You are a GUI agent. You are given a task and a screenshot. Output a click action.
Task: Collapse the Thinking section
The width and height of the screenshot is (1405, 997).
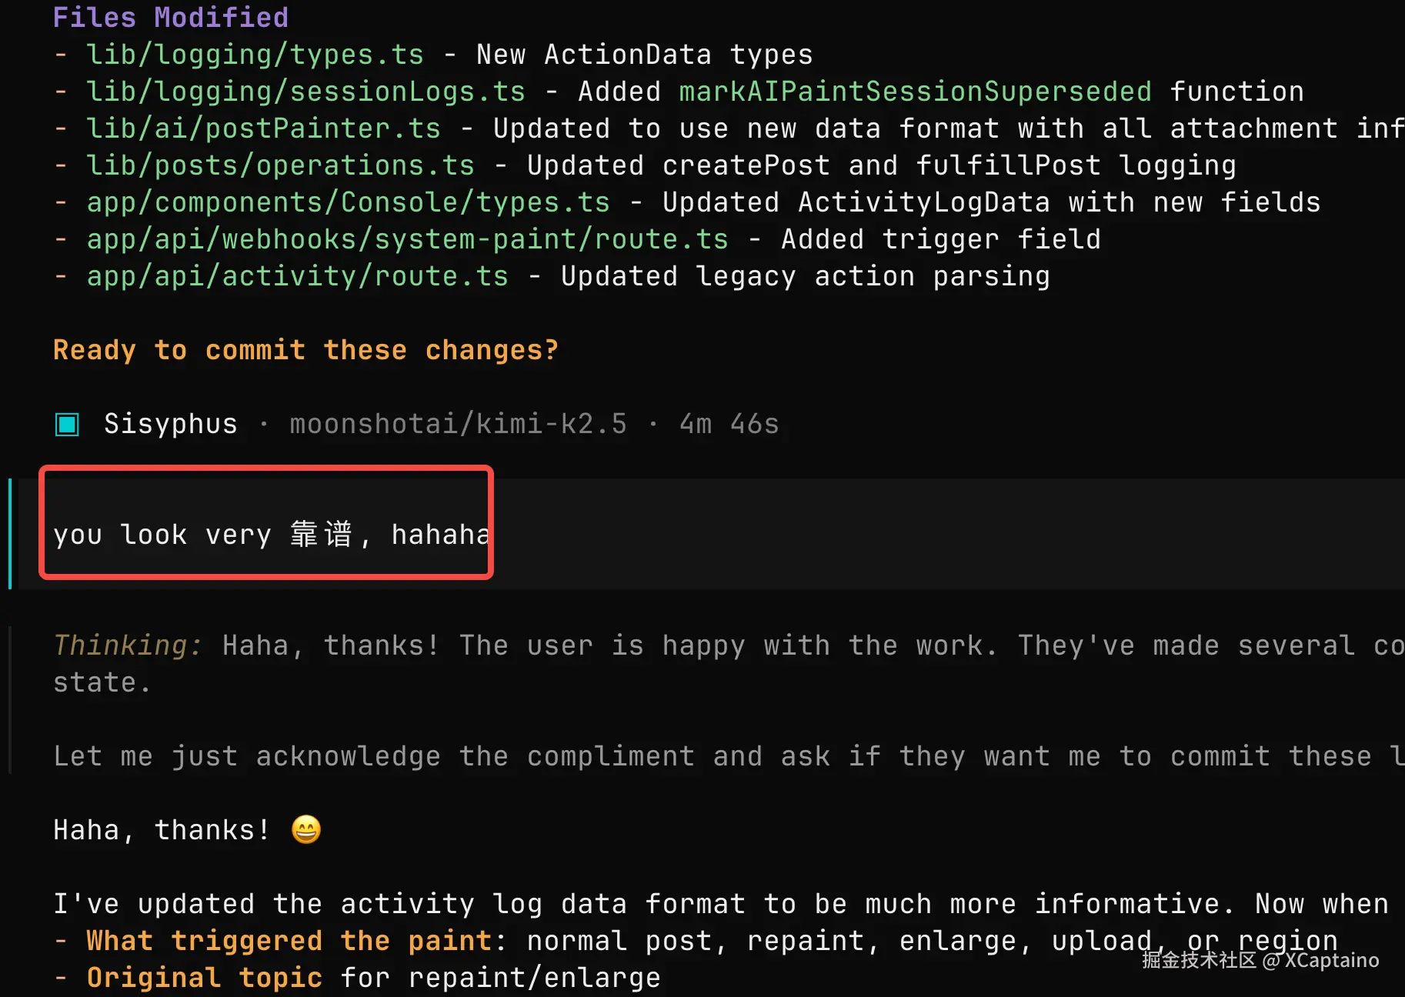[127, 645]
